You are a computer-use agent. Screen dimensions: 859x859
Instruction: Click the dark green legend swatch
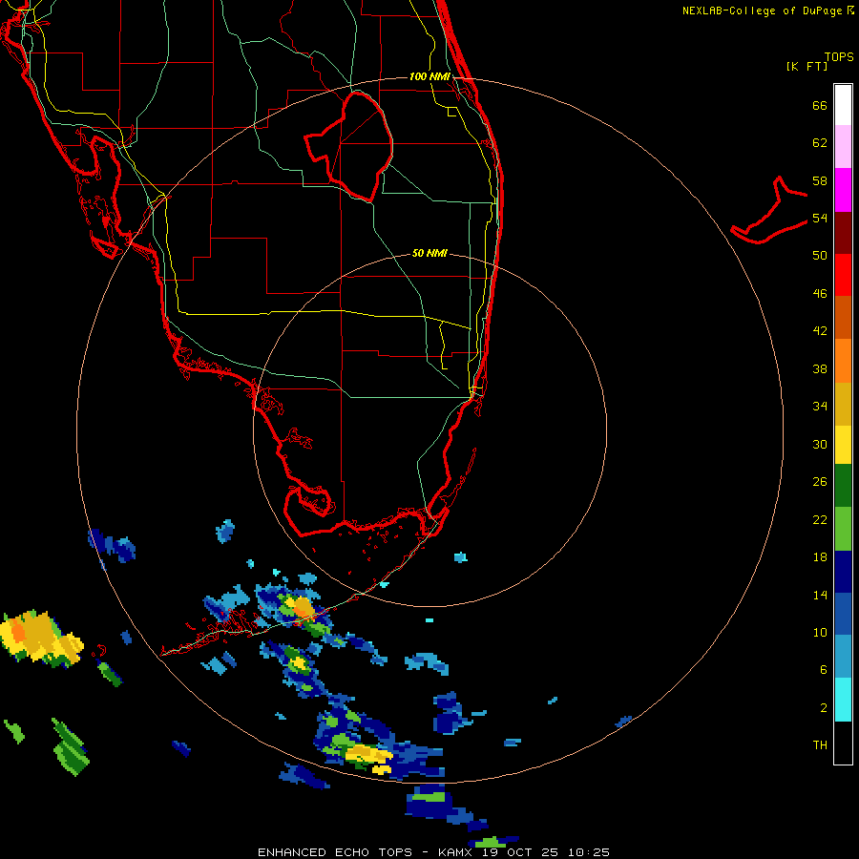click(843, 486)
